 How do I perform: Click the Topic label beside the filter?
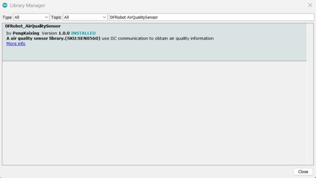(56, 17)
